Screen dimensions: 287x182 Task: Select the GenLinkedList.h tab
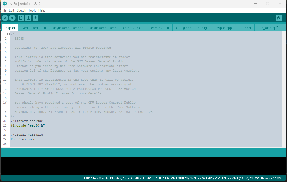33,27
